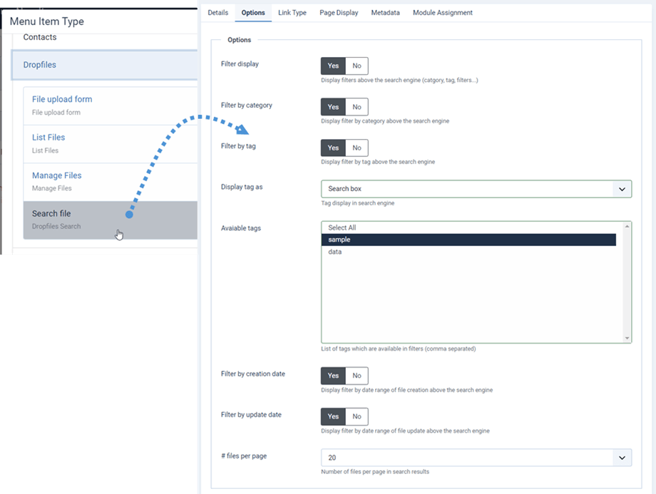This screenshot has width=656, height=494.
Task: Expand the Dropfiles menu item type
Action: click(40, 65)
